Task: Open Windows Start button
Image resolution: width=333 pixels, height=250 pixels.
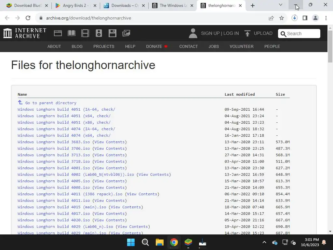Action: tap(131, 242)
